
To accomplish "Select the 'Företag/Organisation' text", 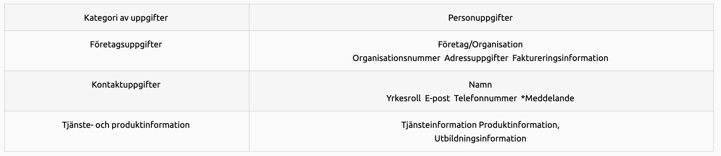I will (x=480, y=44).
